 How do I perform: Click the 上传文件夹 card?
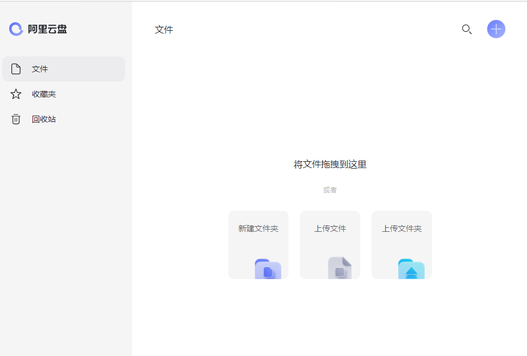pos(402,245)
